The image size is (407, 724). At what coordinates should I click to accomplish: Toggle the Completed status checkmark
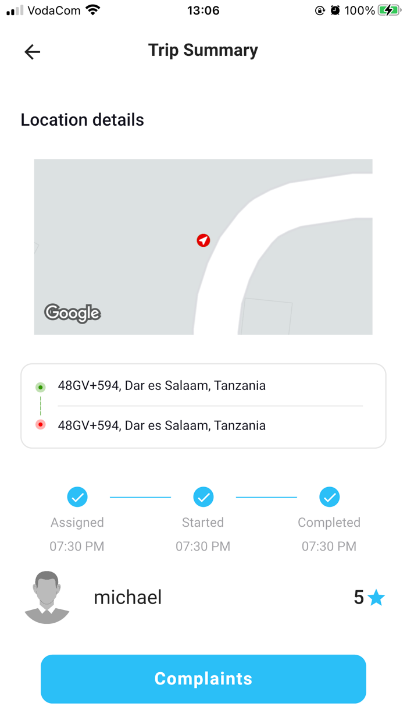pos(329,496)
